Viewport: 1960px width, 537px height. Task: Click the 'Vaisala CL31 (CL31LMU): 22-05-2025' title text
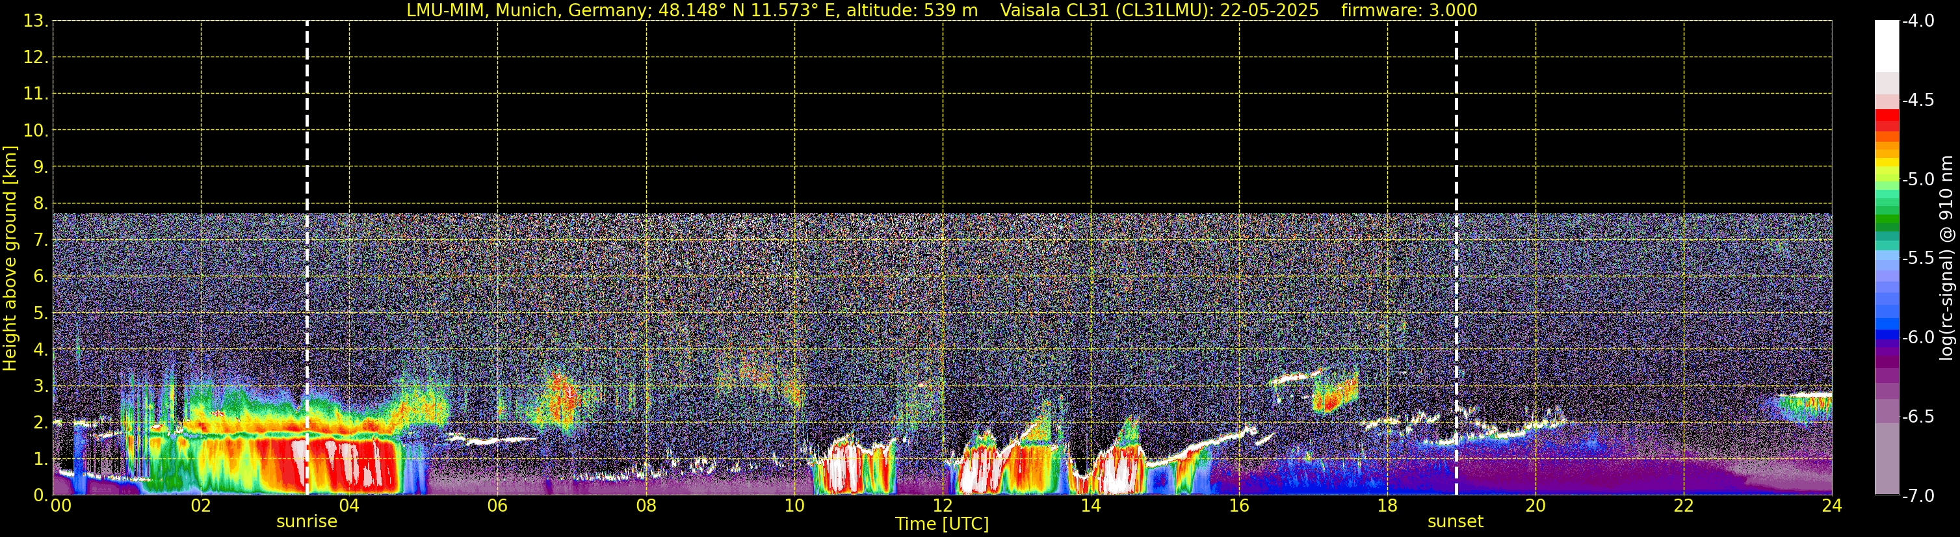1159,10
